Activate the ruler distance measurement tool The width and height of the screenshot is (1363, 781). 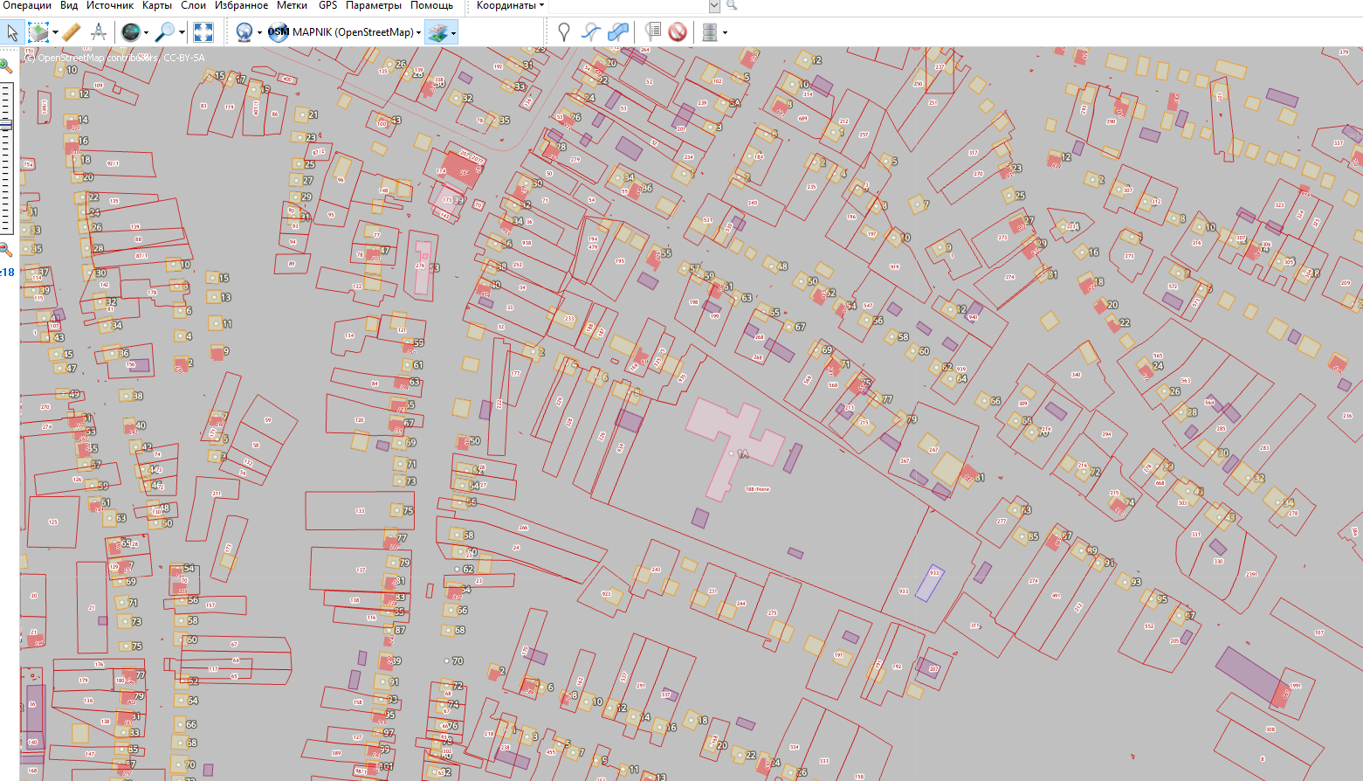(72, 32)
